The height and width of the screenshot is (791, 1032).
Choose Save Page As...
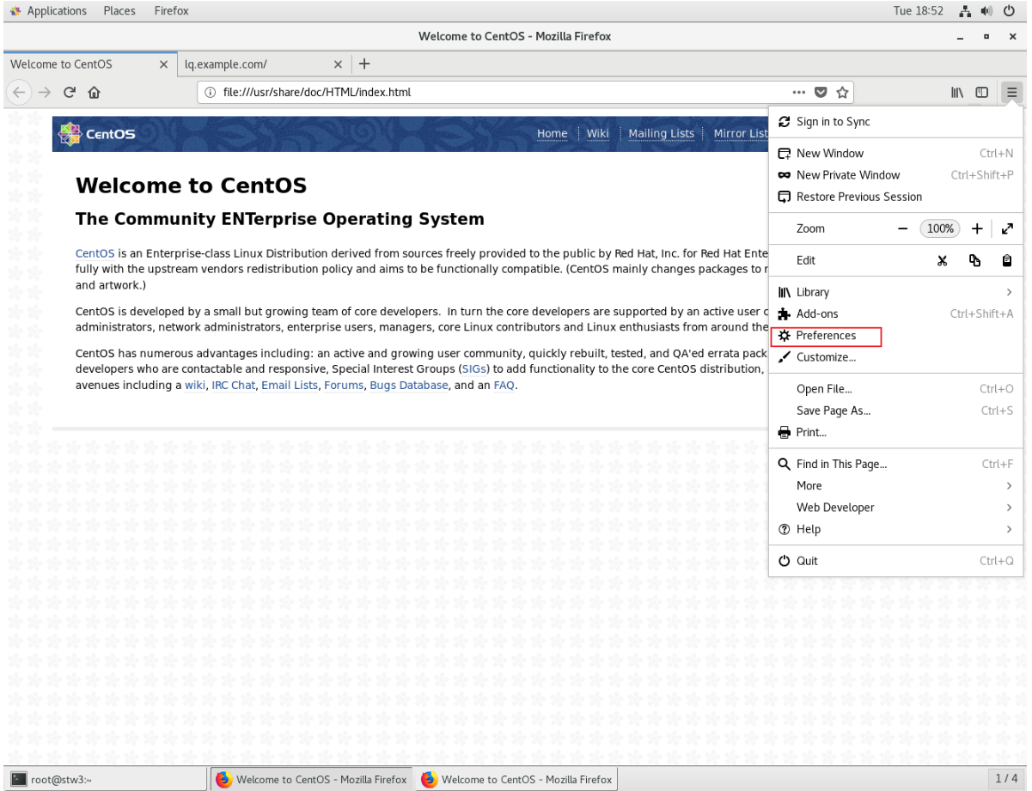click(x=896, y=411)
